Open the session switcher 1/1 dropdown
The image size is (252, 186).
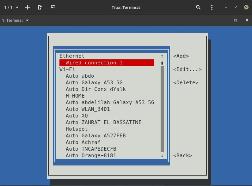11,7
